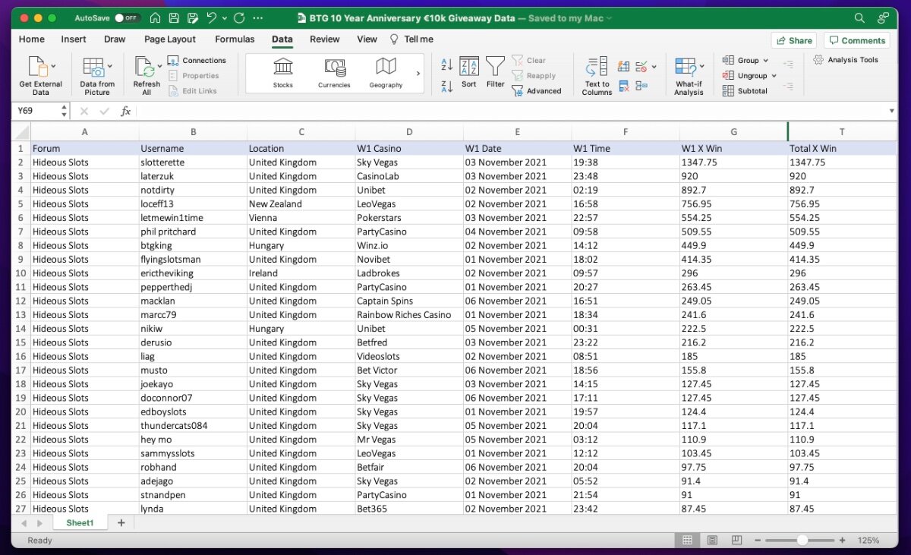
Task: Click the Remove Duplicates icon
Action: 624,87
